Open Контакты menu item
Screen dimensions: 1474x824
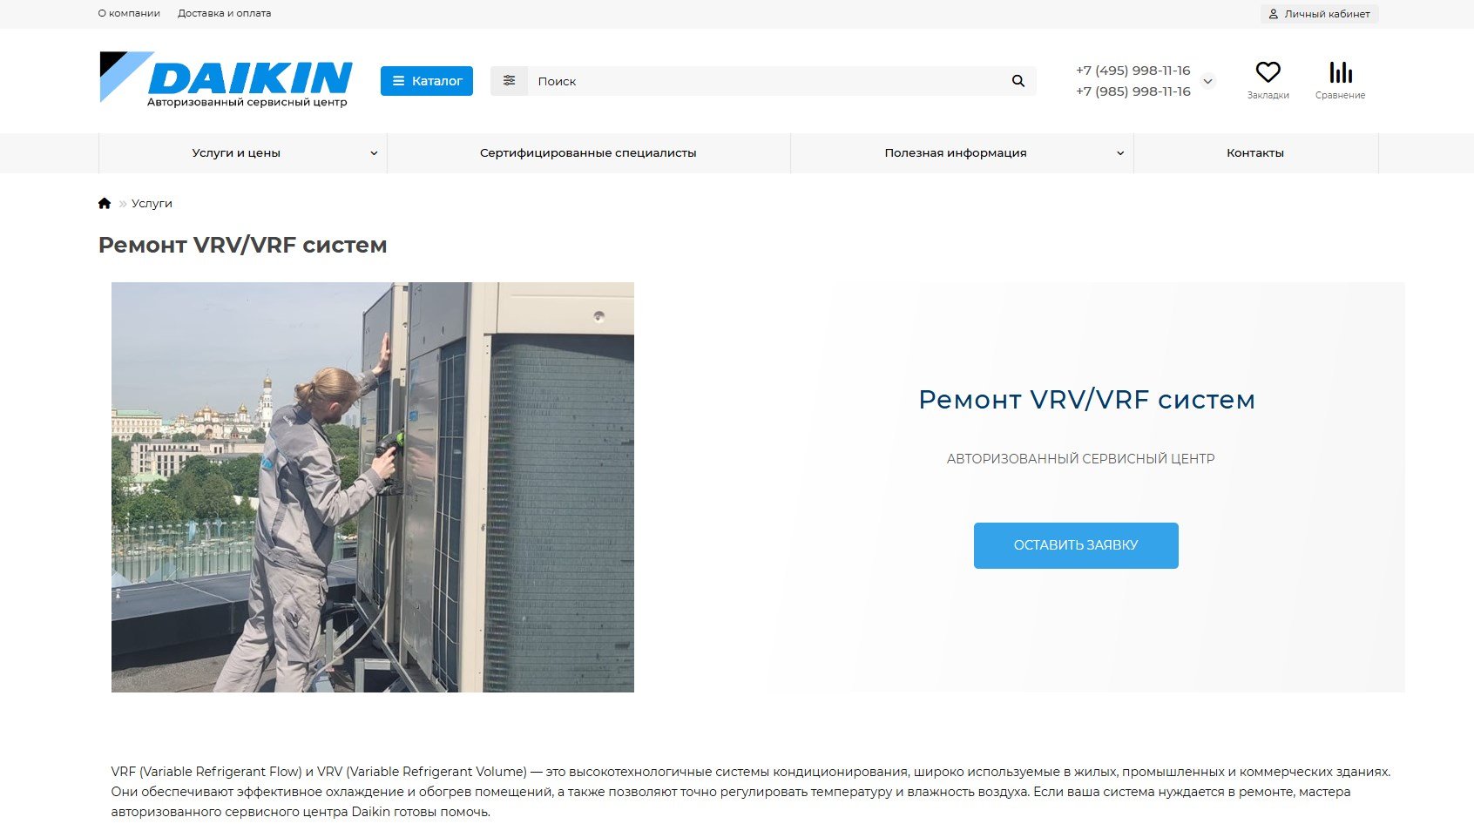1255,153
